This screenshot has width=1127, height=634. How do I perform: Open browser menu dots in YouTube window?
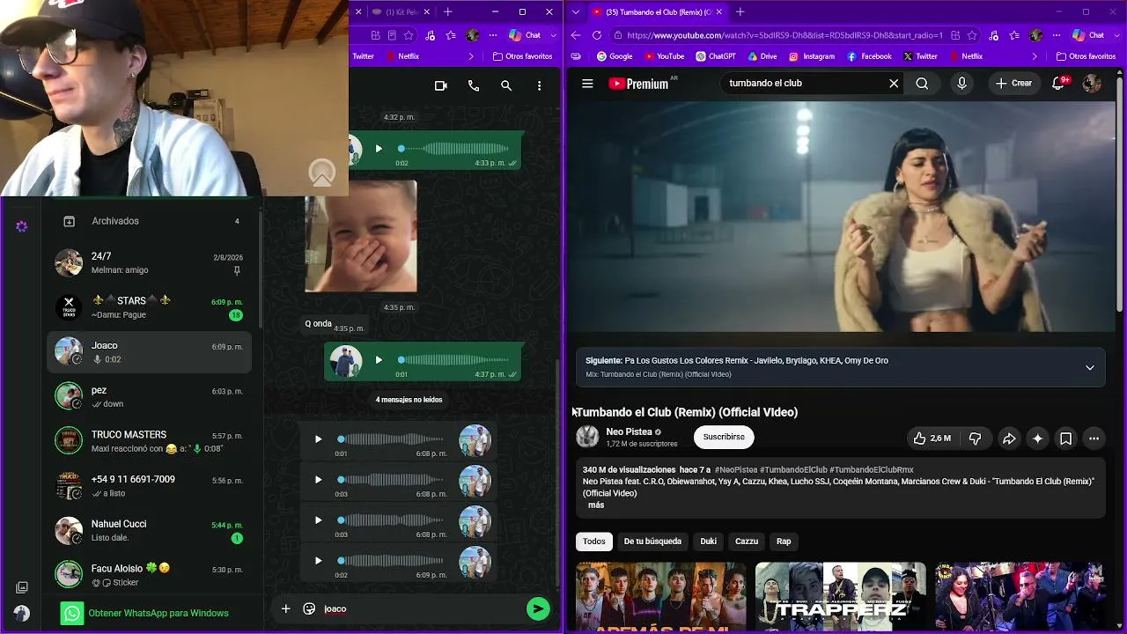[x=1056, y=35]
